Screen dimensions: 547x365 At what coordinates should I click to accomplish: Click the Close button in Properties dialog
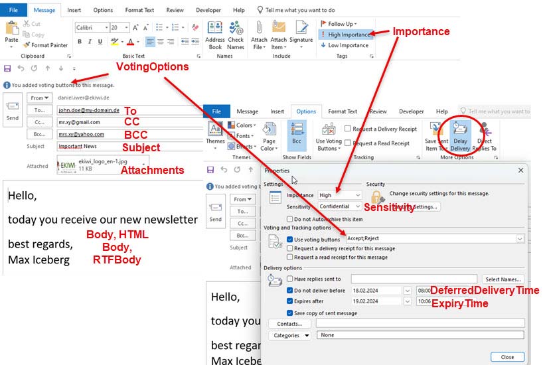coord(507,357)
